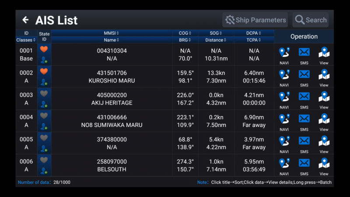The image size is (350, 197).
Task: Open NAVI for base station 0001
Action: coord(284,53)
